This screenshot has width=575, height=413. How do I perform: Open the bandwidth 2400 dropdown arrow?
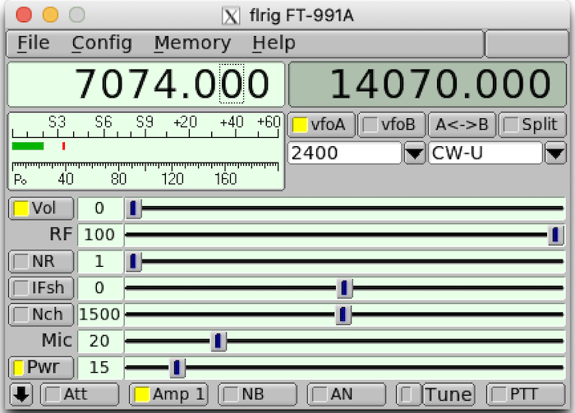(x=414, y=153)
